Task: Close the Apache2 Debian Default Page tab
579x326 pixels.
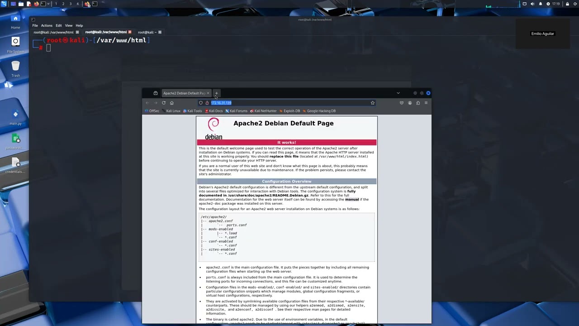Action: tap(208, 93)
